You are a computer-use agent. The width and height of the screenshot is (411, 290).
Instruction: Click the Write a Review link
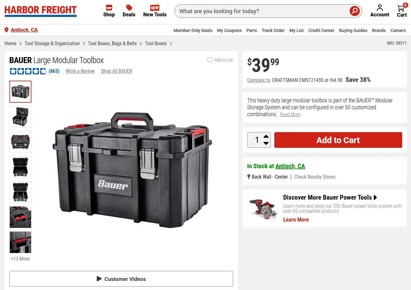click(80, 71)
